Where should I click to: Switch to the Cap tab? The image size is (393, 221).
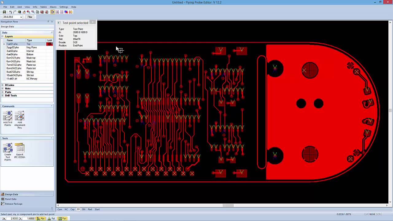(x=72, y=209)
